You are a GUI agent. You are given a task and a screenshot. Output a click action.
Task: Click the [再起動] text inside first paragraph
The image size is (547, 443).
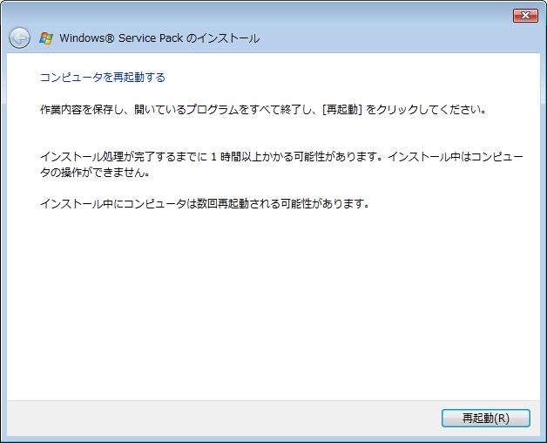[341, 110]
